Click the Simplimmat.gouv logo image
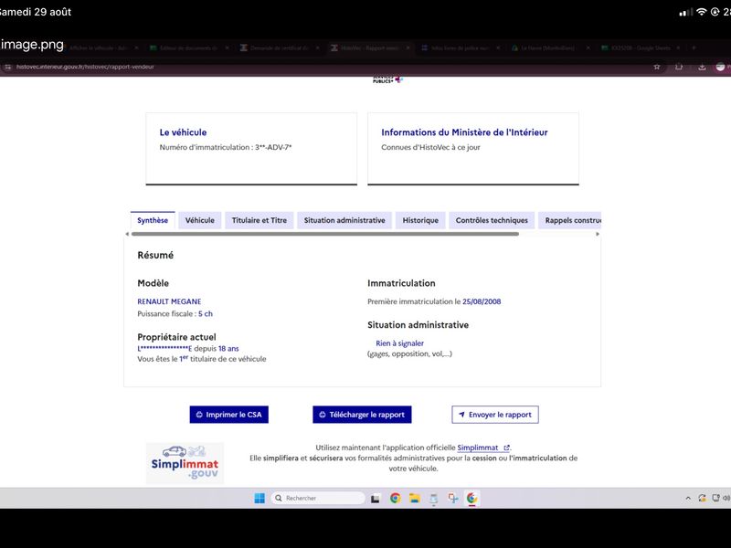The width and height of the screenshot is (731, 548). pyautogui.click(x=185, y=463)
